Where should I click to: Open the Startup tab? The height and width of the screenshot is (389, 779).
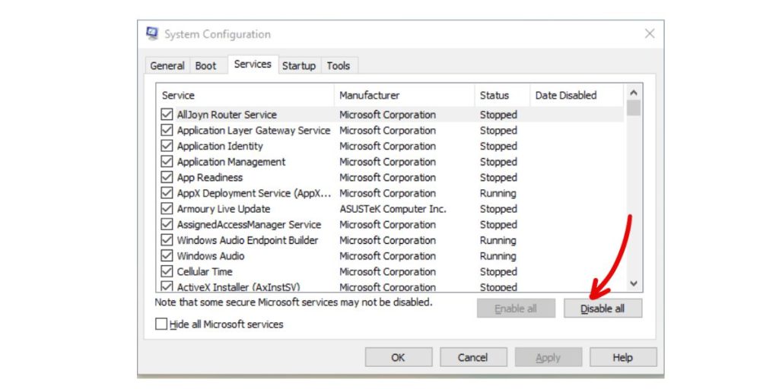click(x=298, y=65)
